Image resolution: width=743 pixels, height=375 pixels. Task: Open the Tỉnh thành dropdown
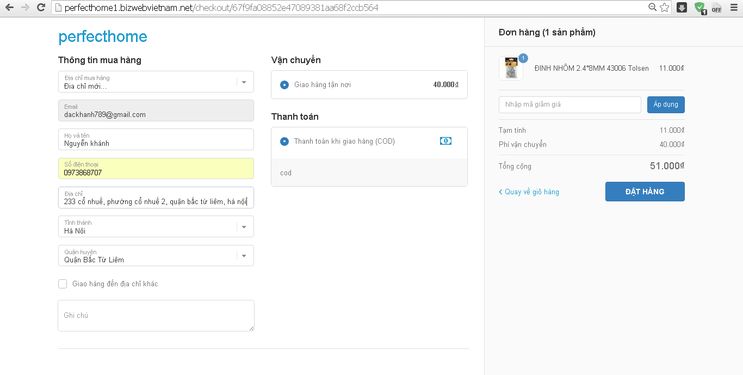[x=244, y=227]
